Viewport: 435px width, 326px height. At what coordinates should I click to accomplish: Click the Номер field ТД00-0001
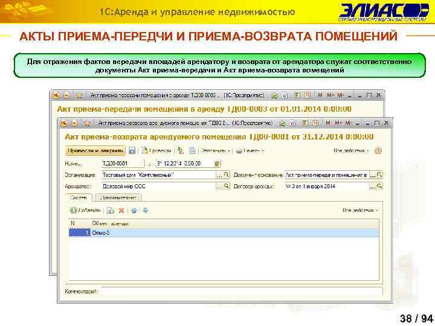(123, 164)
